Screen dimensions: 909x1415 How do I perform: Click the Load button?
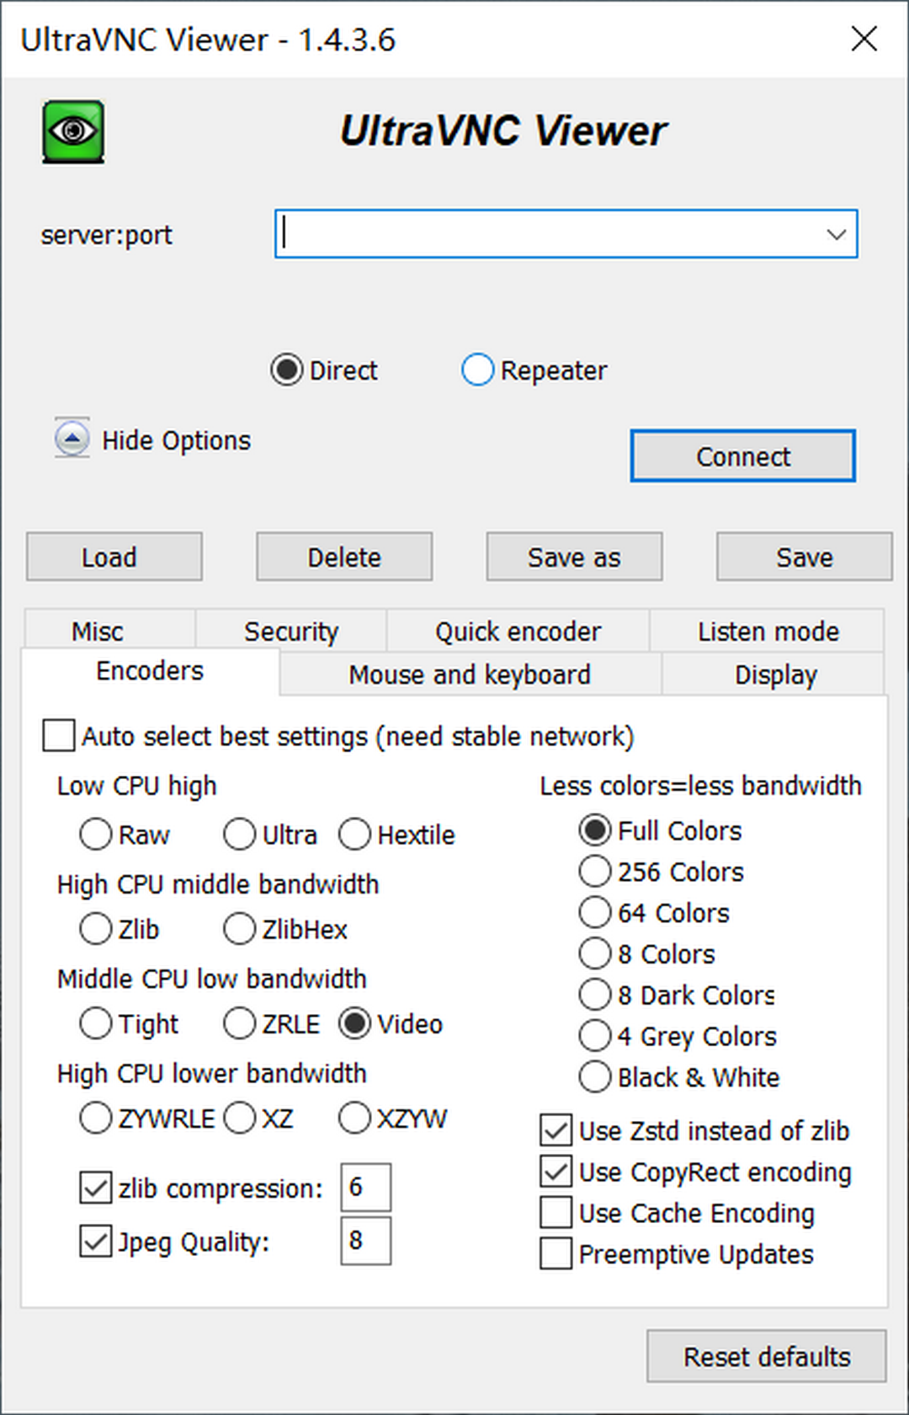click(114, 557)
